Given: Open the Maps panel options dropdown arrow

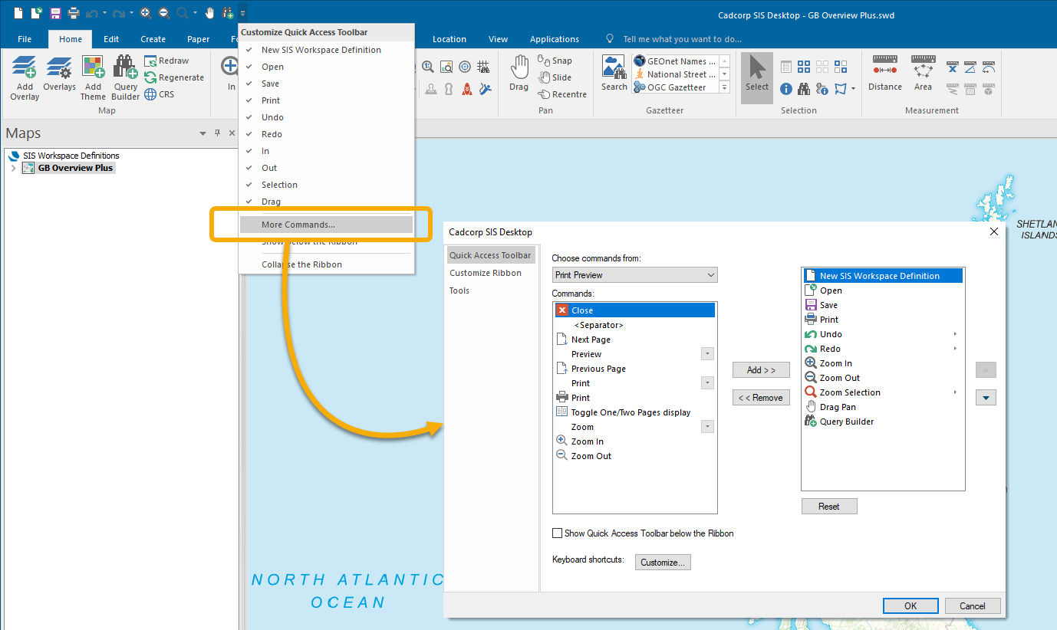Looking at the screenshot, I should coord(203,133).
